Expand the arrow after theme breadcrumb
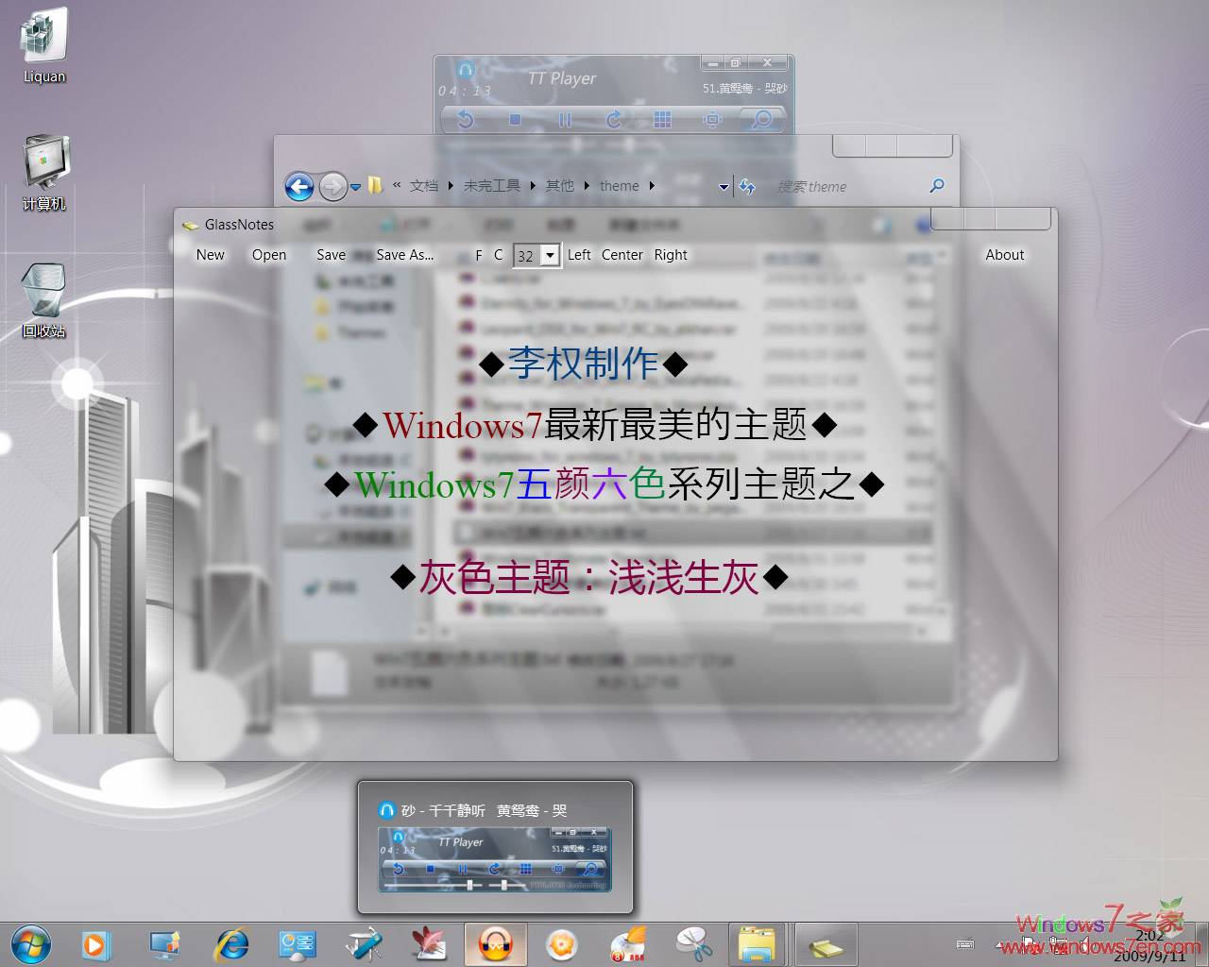Image resolution: width=1209 pixels, height=967 pixels. 652,186
